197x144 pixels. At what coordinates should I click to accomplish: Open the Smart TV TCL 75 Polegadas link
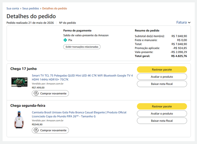[82, 77]
